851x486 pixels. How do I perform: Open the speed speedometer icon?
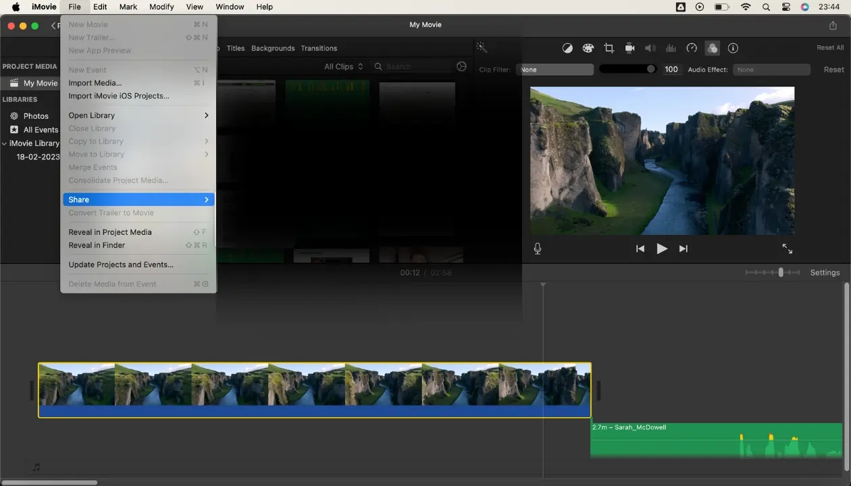point(692,48)
